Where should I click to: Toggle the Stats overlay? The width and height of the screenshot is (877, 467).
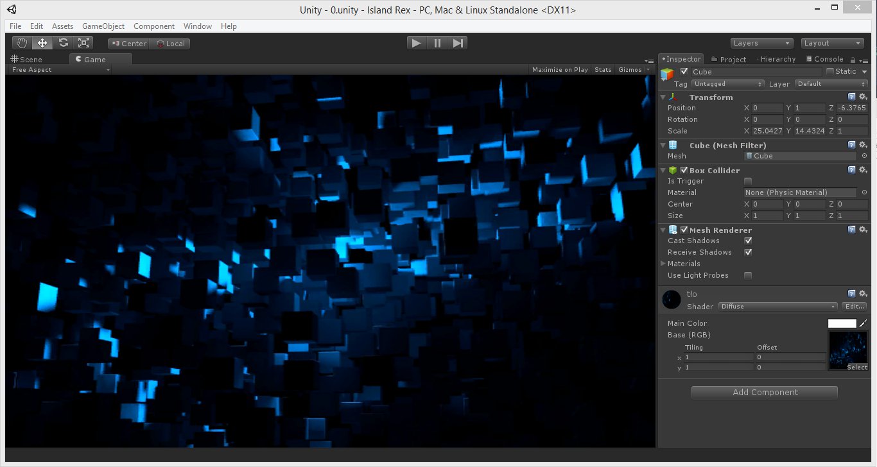click(x=603, y=70)
